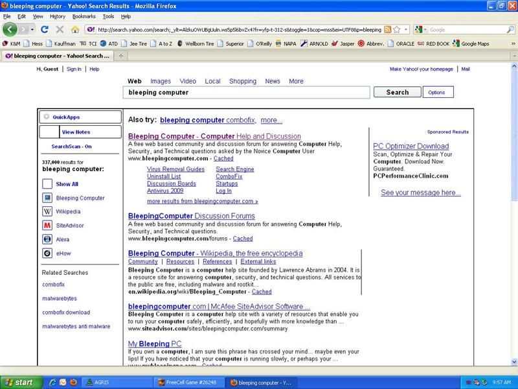
Task: Select the Wikipedia filter icon
Action: [47, 211]
